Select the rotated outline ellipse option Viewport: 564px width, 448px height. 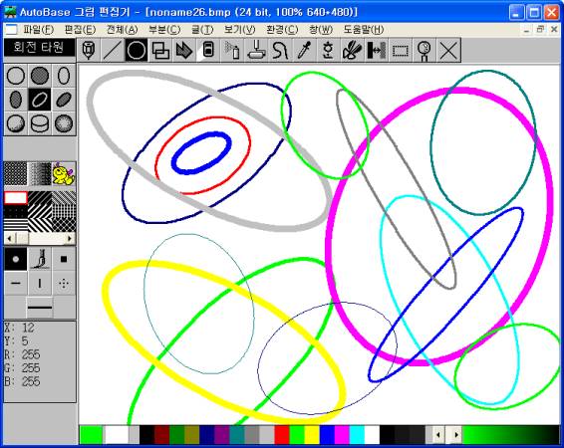(x=40, y=100)
